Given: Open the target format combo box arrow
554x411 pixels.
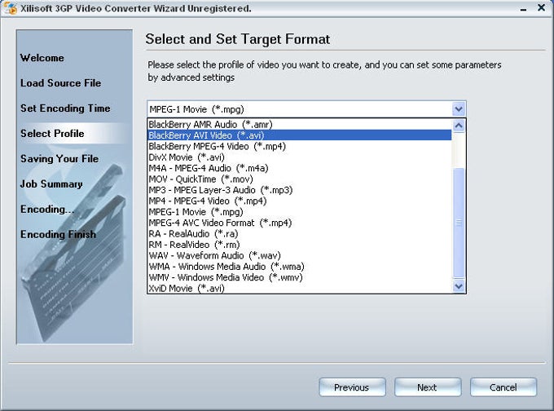Looking at the screenshot, I should coord(459,109).
